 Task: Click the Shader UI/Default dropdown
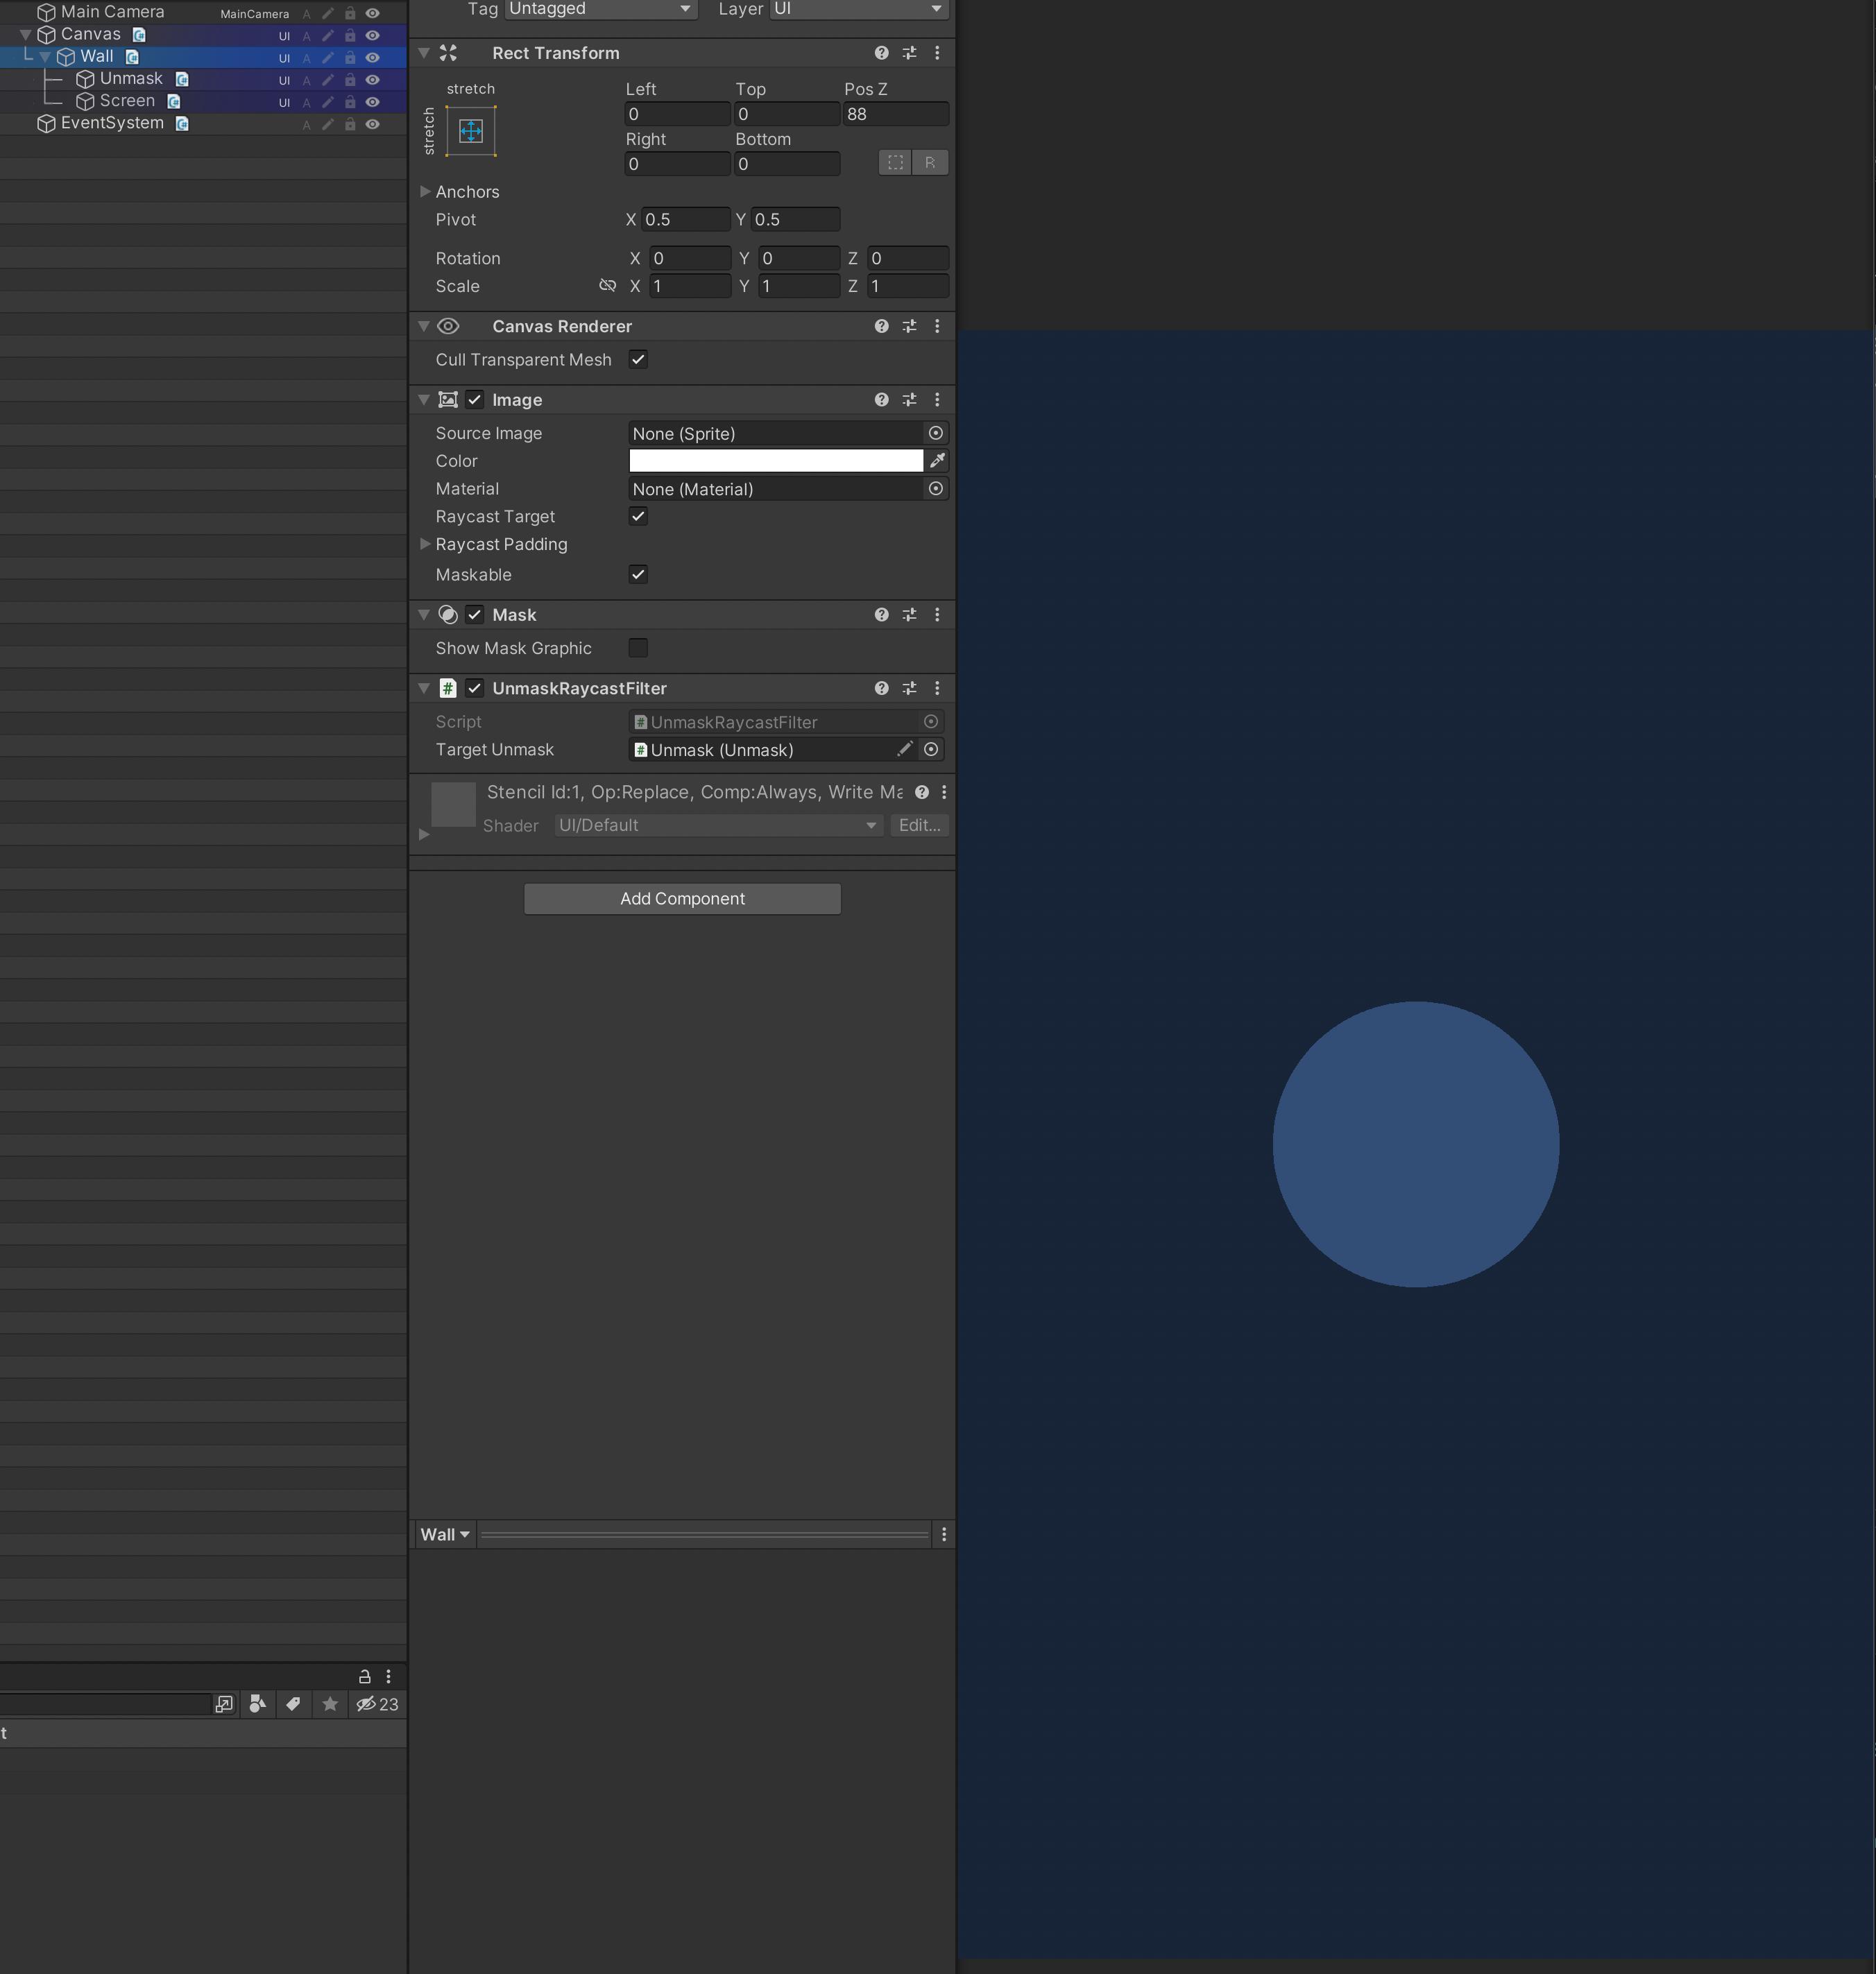[713, 825]
